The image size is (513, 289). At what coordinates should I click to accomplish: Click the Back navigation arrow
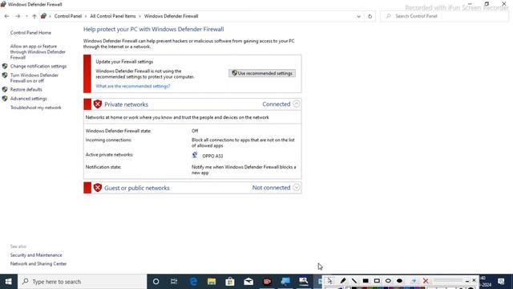(7, 16)
